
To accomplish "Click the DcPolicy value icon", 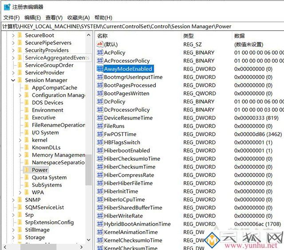I will tap(100, 101).
